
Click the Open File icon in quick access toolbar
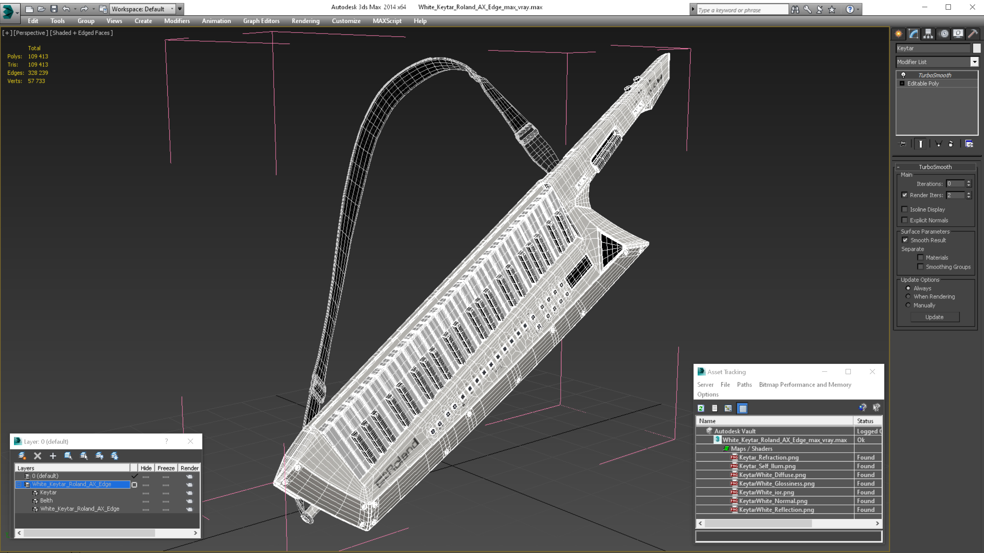pyautogui.click(x=41, y=9)
